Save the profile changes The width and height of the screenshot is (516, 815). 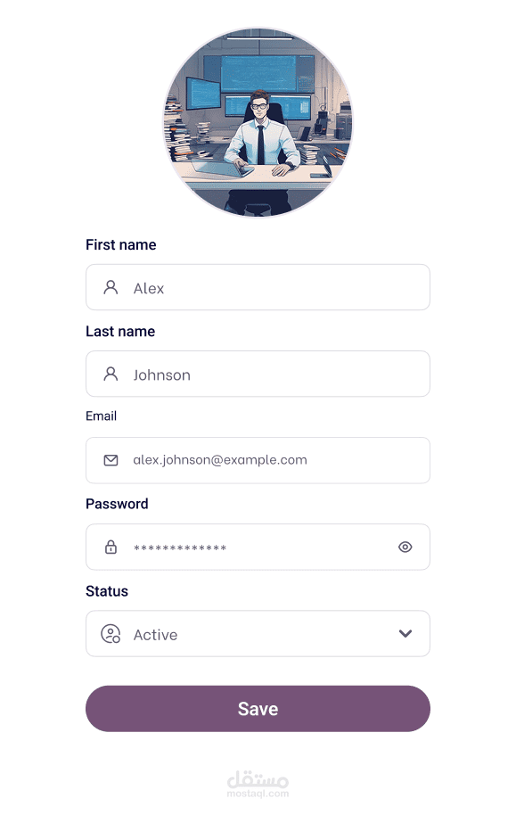point(258,709)
